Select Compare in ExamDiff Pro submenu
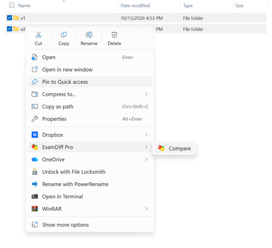Image resolution: width=272 pixels, height=248 pixels. click(x=174, y=148)
